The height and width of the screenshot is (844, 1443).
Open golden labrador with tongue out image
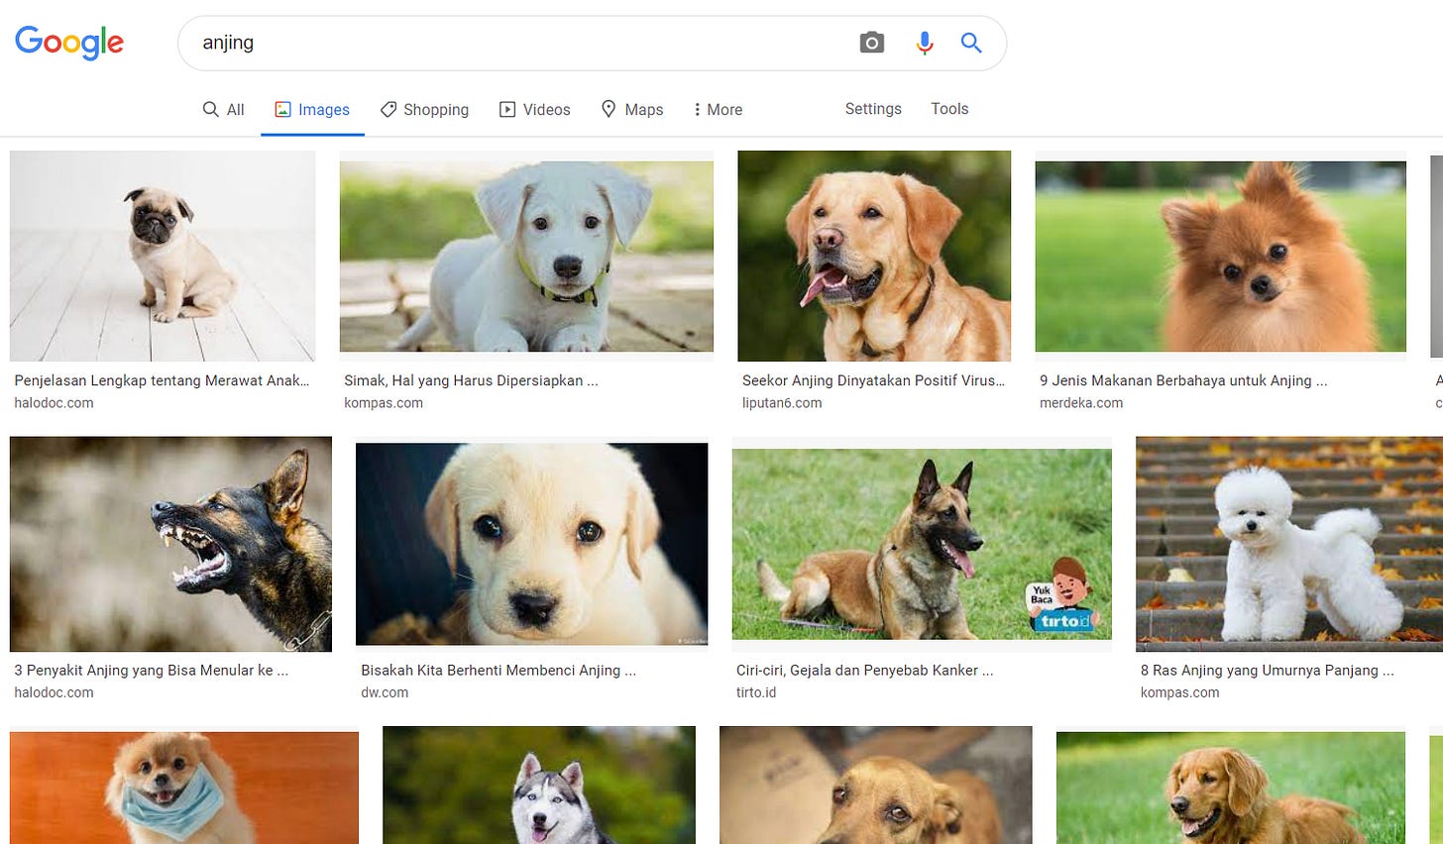point(874,256)
